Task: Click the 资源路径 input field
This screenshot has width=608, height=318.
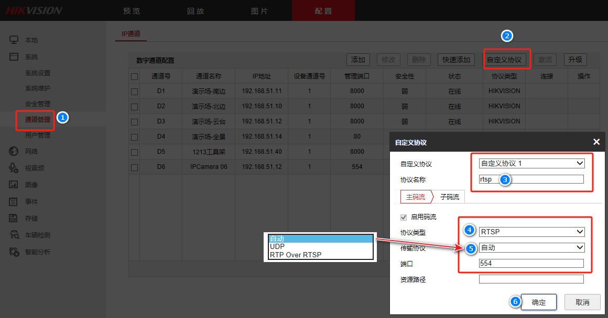Action: coord(531,279)
